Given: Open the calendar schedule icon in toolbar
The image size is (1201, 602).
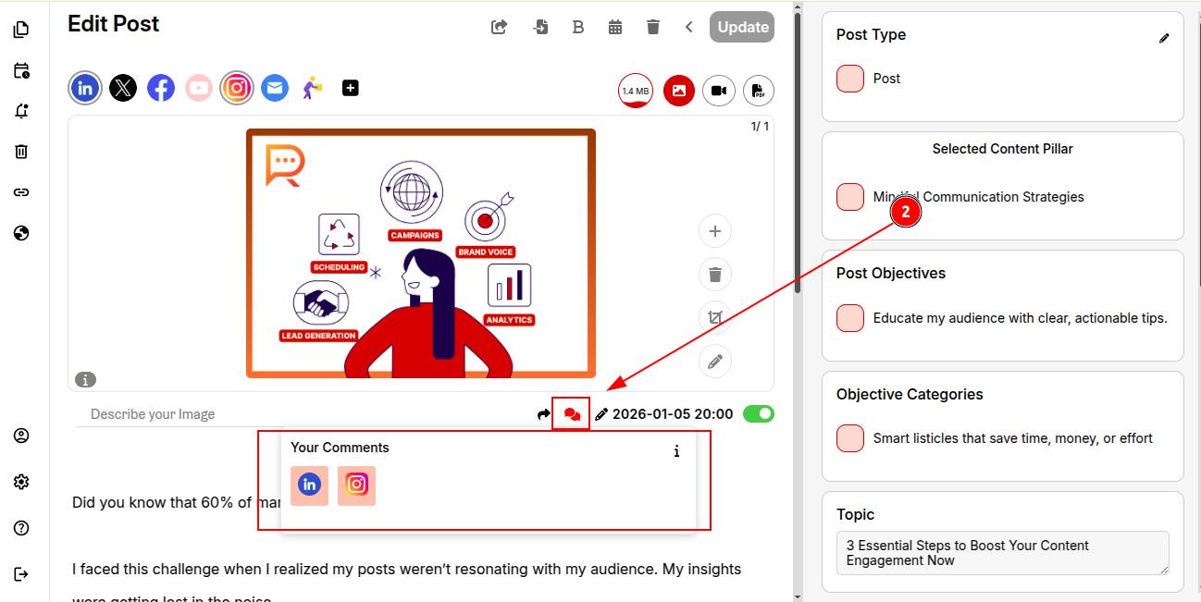Looking at the screenshot, I should 615,27.
